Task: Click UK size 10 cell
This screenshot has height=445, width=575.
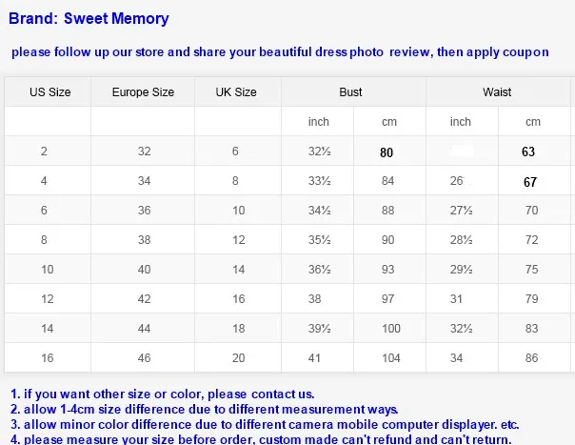Action: point(238,211)
